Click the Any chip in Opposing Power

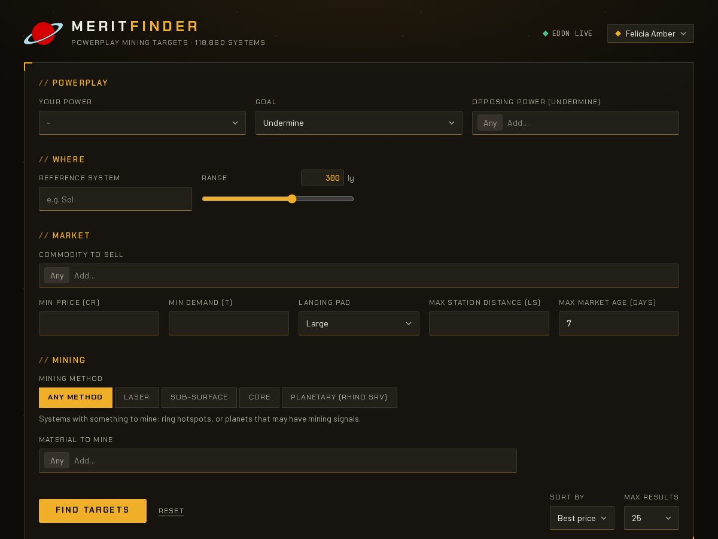(490, 123)
